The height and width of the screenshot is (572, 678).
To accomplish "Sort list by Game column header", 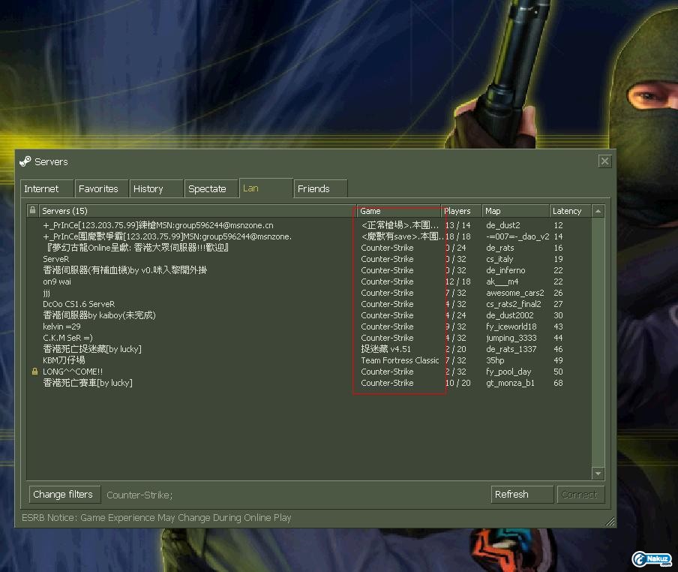I will coord(399,211).
